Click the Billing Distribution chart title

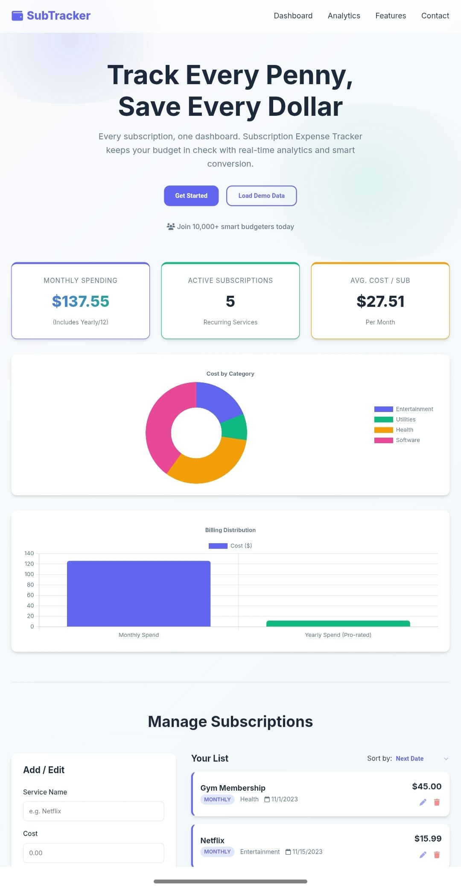point(230,530)
